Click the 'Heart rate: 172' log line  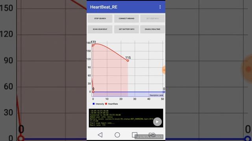pos(98,125)
